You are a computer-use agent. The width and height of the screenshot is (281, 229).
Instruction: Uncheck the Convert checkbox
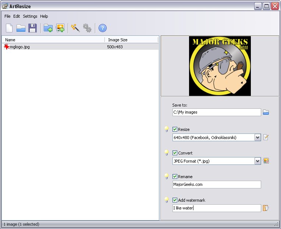tap(175, 153)
